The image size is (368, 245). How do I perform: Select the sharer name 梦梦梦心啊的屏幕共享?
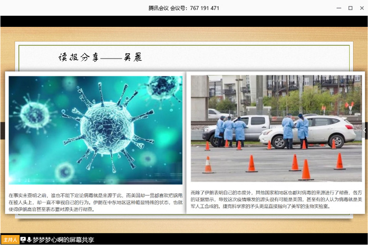tap(63, 240)
